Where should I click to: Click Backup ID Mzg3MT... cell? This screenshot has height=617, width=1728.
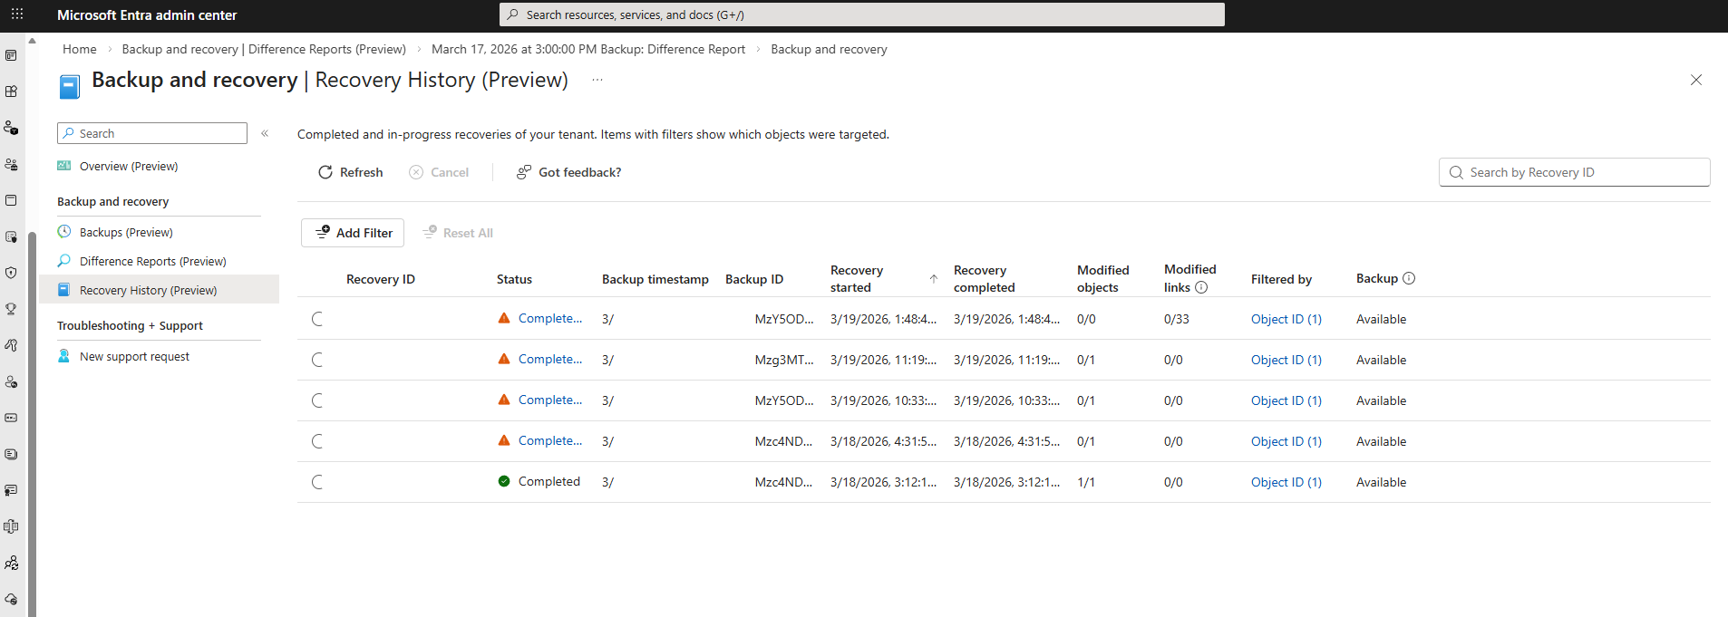click(784, 360)
